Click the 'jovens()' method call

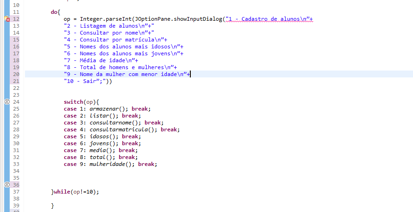[x=103, y=143]
